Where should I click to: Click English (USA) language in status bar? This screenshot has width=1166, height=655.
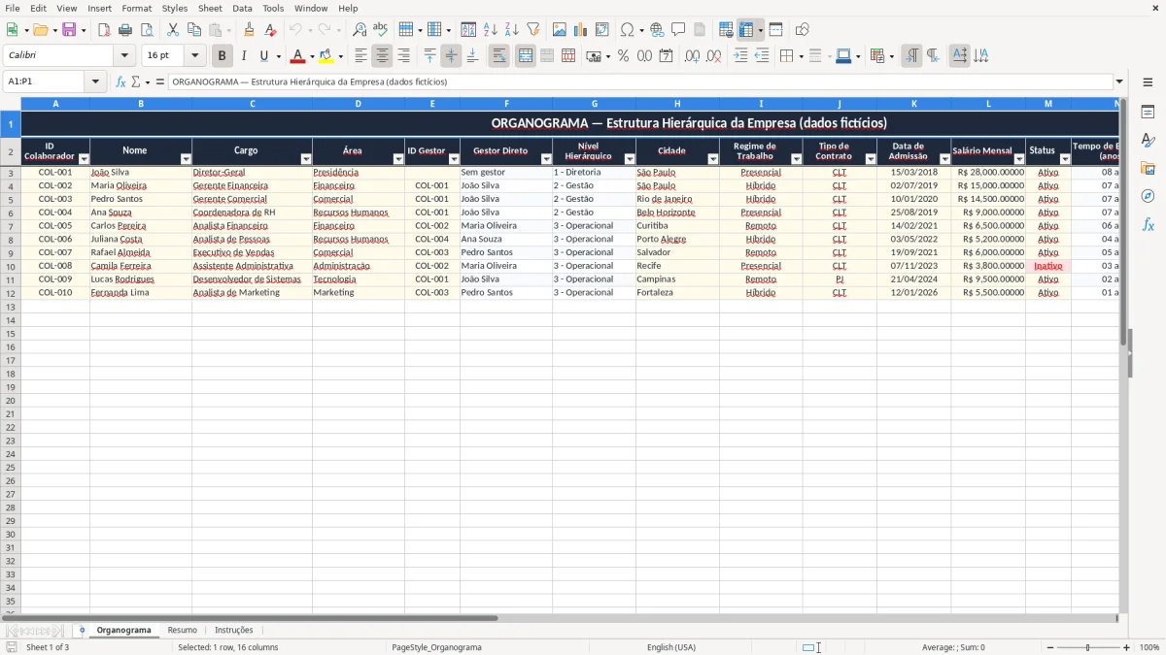click(x=671, y=647)
